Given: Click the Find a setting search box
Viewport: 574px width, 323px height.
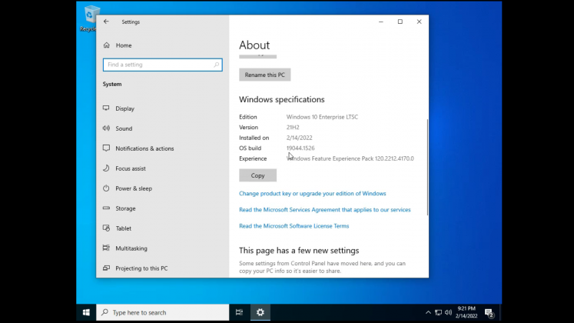Looking at the screenshot, I should point(163,65).
